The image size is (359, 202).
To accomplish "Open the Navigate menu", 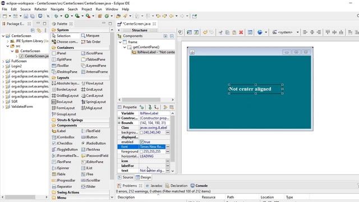I will point(57,9).
